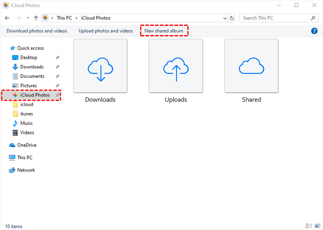Expand the address bar history dropdown

[x=225, y=18]
